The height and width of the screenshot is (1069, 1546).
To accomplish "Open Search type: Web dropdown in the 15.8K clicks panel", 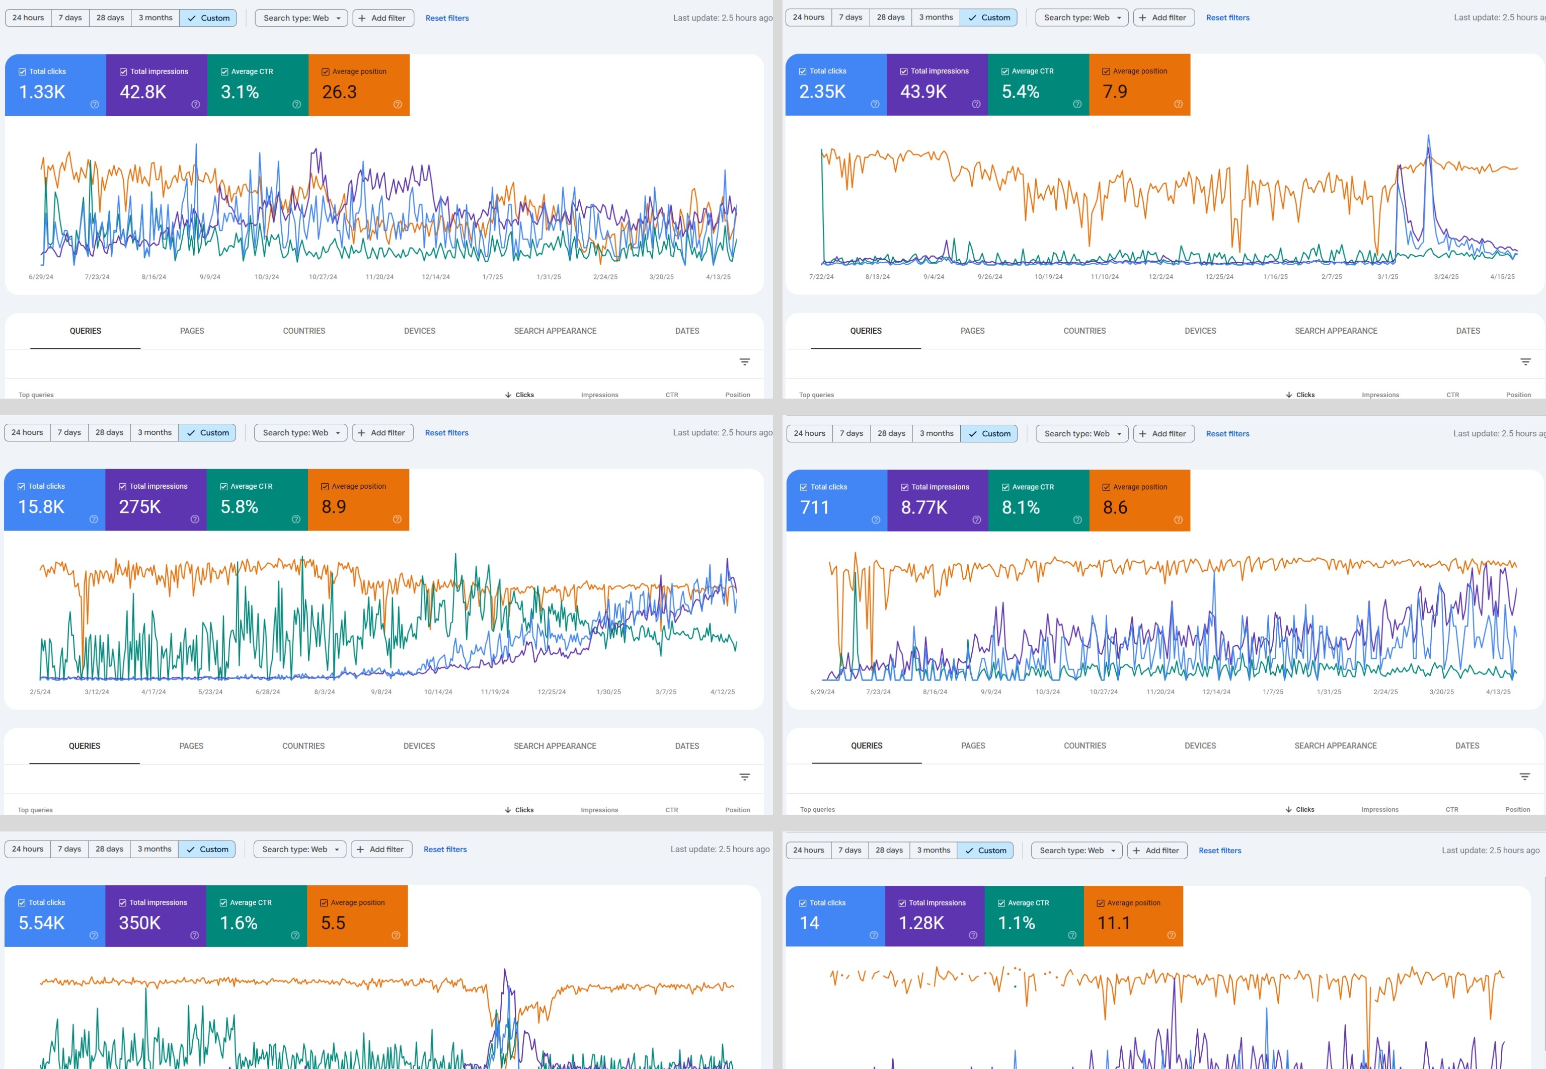I will pyautogui.click(x=300, y=433).
